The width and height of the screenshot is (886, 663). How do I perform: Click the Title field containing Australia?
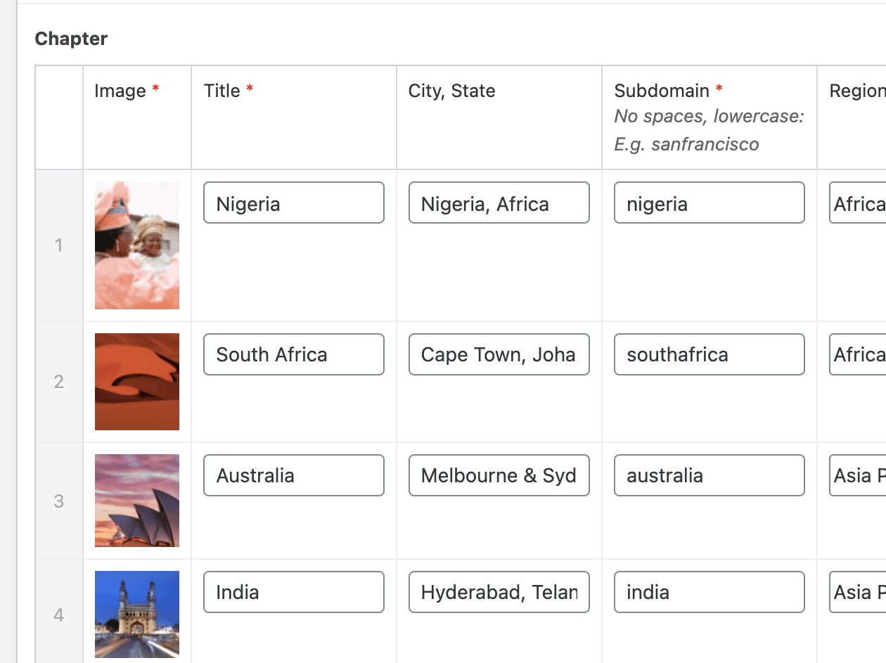click(x=293, y=475)
